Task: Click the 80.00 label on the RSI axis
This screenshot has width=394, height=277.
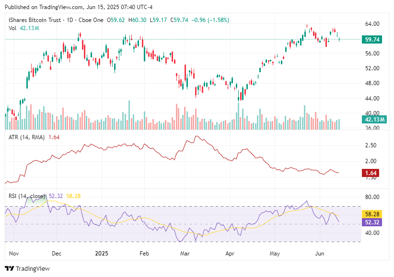Action: pos(372,197)
